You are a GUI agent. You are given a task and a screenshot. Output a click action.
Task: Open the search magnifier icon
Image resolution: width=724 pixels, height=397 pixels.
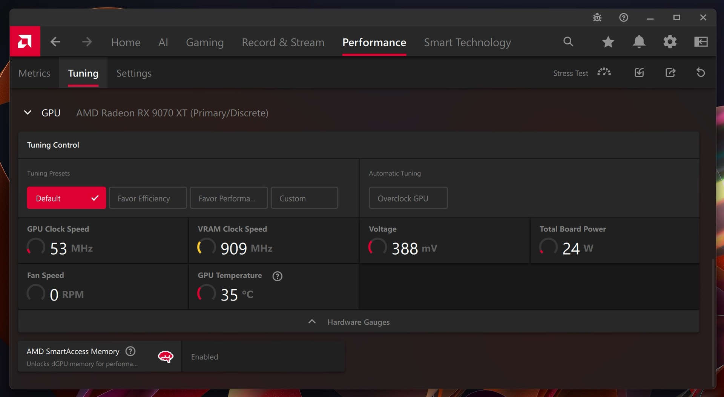pyautogui.click(x=568, y=41)
